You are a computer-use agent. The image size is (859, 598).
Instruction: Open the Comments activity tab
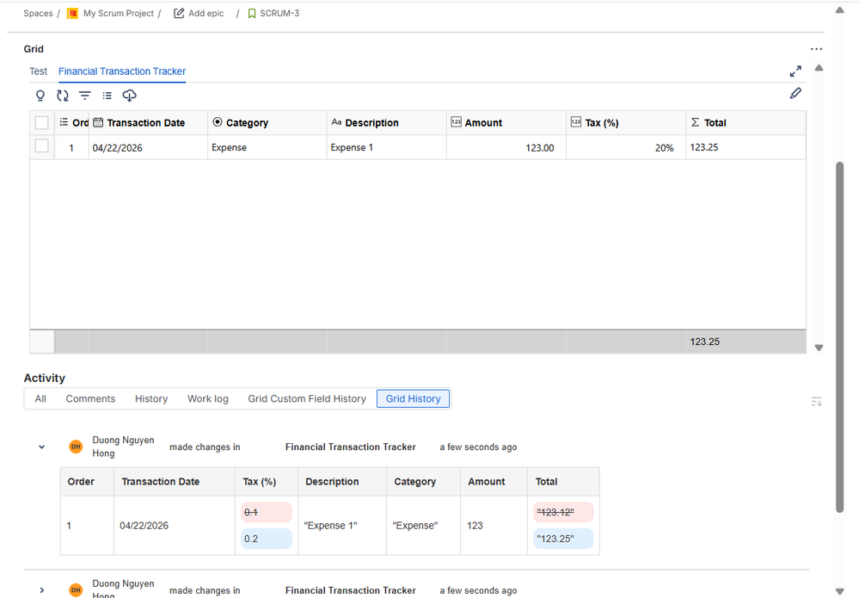[x=90, y=398]
